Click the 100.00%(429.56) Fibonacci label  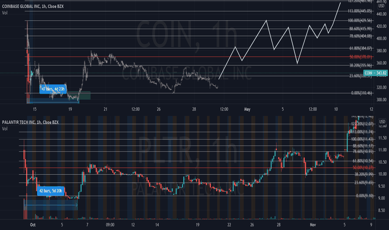coord(360,20)
